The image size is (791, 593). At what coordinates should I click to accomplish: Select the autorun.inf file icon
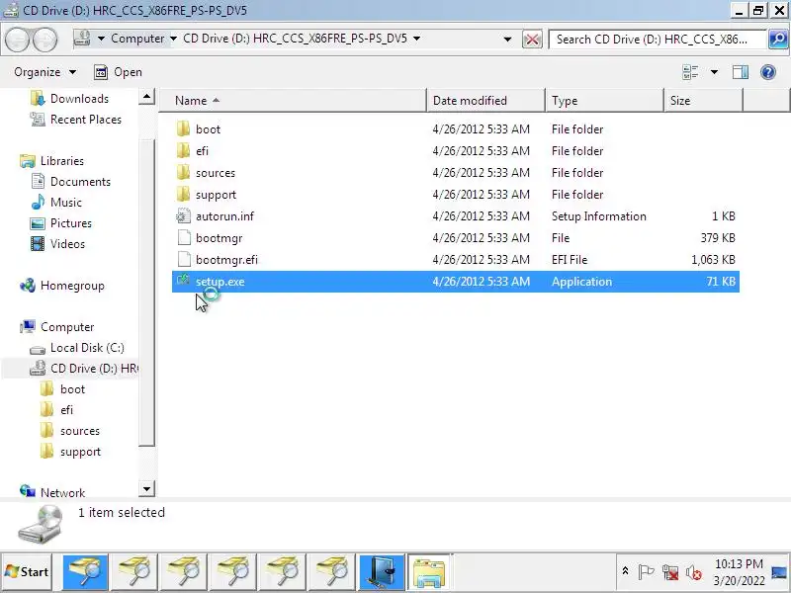click(184, 215)
